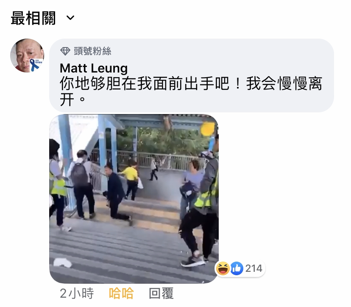Click the gray comment bubble background
The image size is (351, 307).
pos(192,75)
